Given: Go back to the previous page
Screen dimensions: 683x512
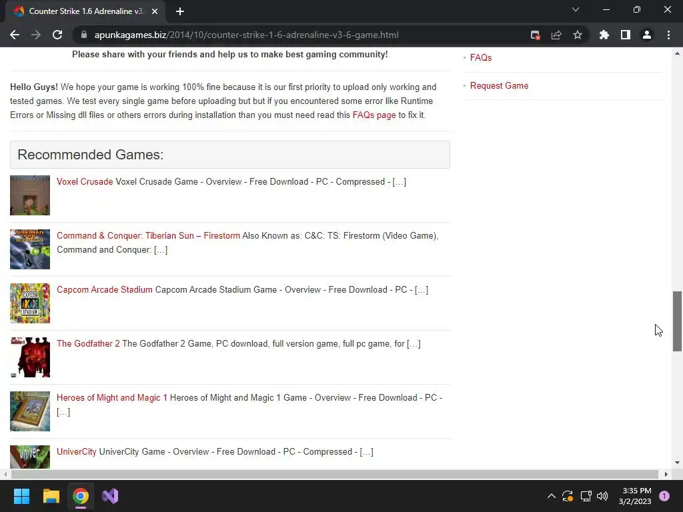Looking at the screenshot, I should (15, 35).
